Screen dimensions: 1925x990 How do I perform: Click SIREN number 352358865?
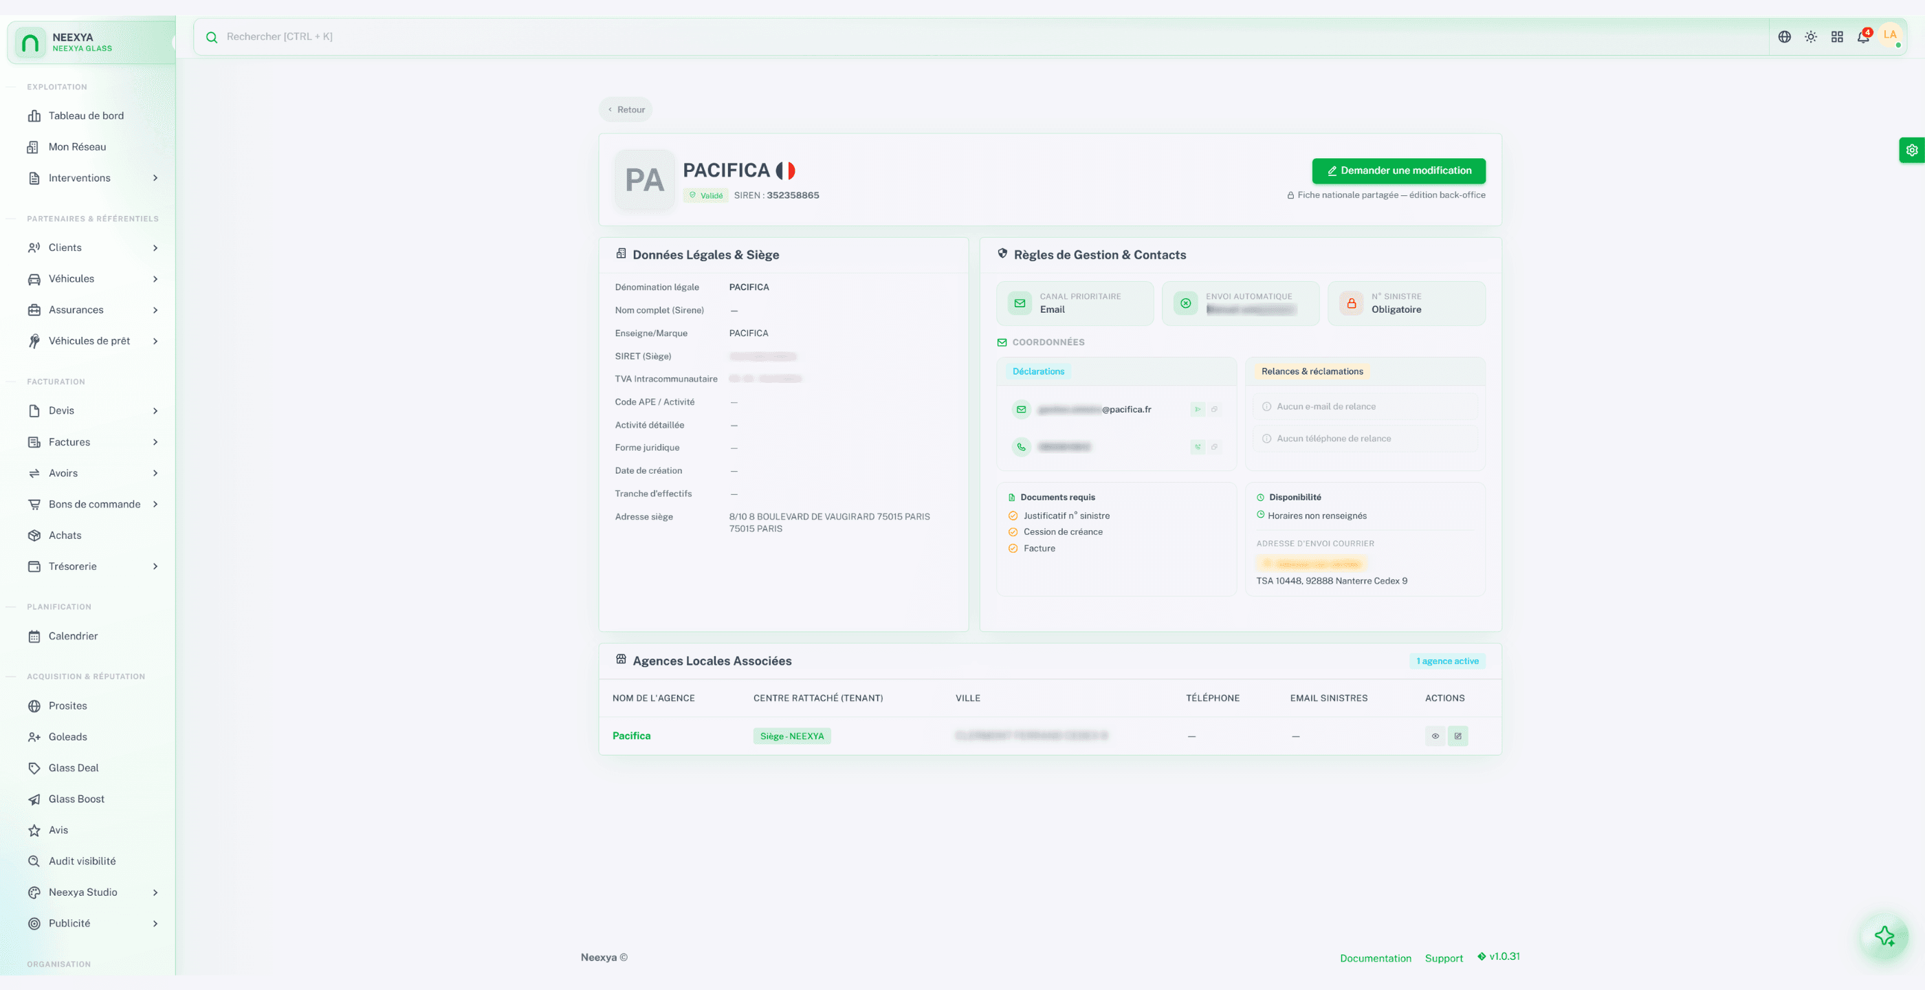click(x=793, y=196)
